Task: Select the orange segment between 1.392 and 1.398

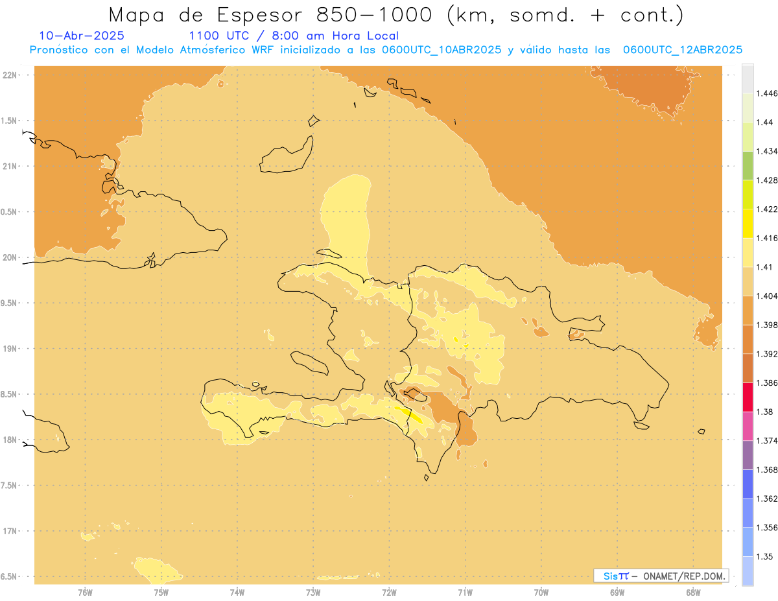Action: coord(748,339)
